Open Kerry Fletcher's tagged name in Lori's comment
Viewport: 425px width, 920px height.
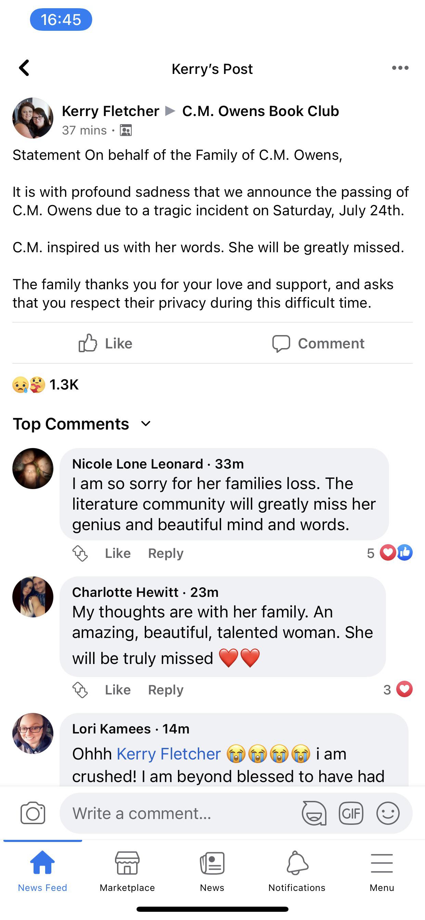tap(168, 754)
